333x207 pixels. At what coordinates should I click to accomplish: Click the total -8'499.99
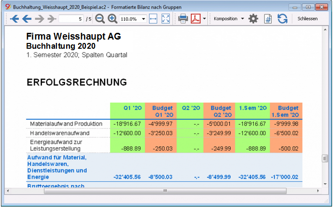click(x=219, y=177)
